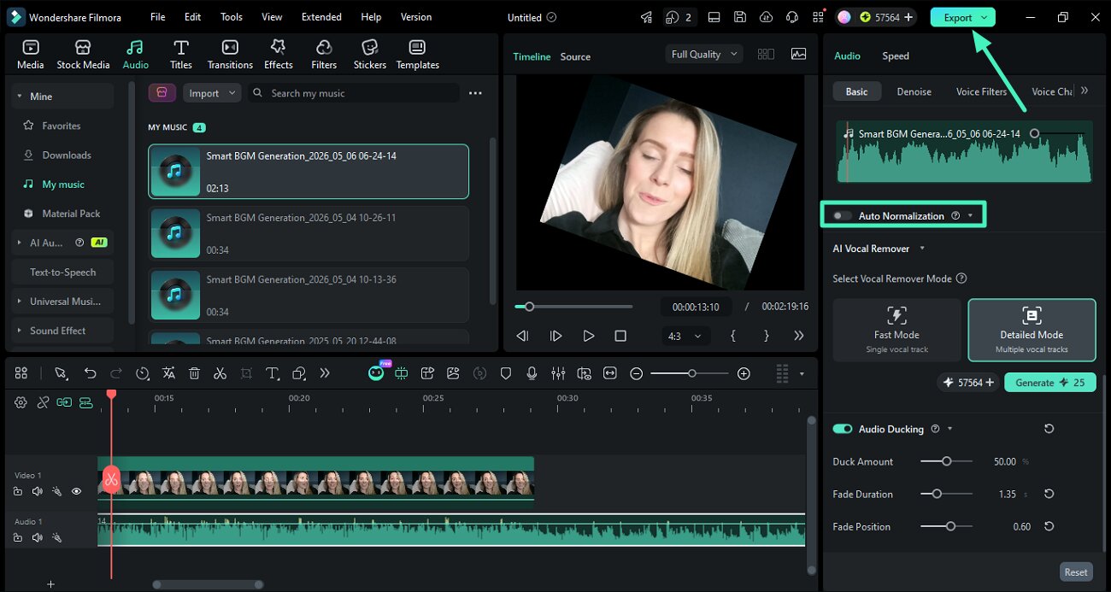Screen dimensions: 1111x592
Task: Switch to the Speed tab
Action: 896,56
